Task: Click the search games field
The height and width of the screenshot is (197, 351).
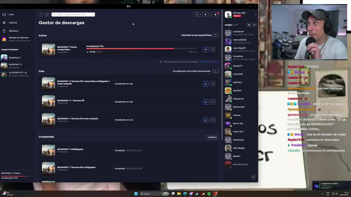Action: 73,15
